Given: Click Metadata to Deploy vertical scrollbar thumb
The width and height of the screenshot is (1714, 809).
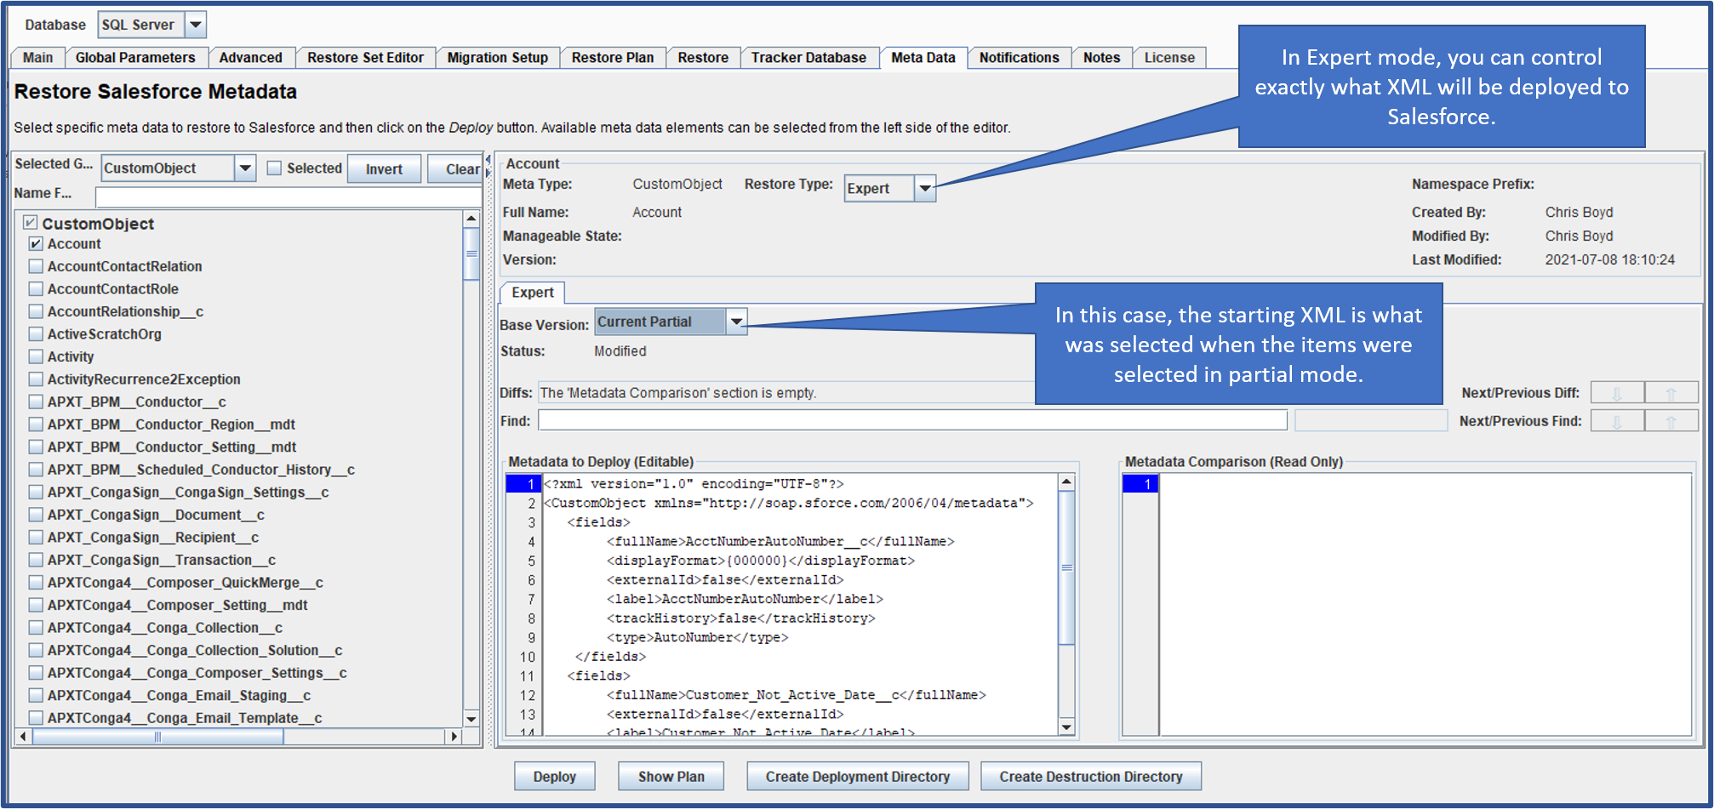Looking at the screenshot, I should point(1066,567).
